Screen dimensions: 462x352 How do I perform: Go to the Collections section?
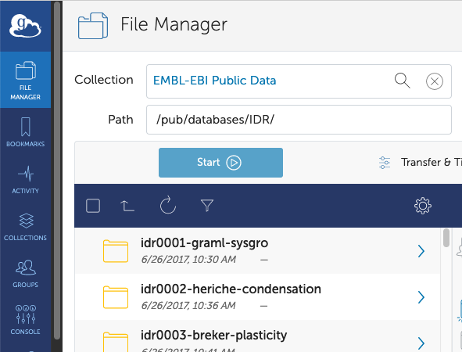click(25, 227)
